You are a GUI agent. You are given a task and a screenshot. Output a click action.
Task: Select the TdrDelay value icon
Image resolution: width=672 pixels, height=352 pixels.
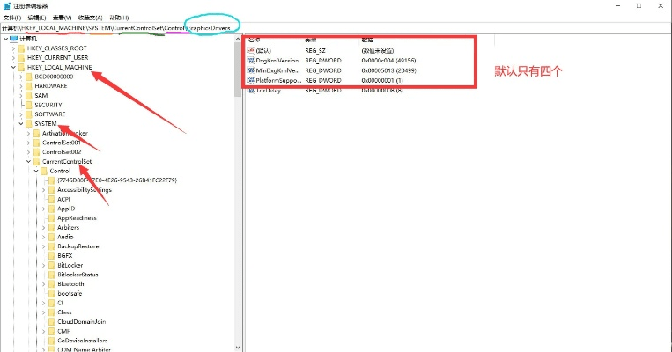(x=251, y=90)
